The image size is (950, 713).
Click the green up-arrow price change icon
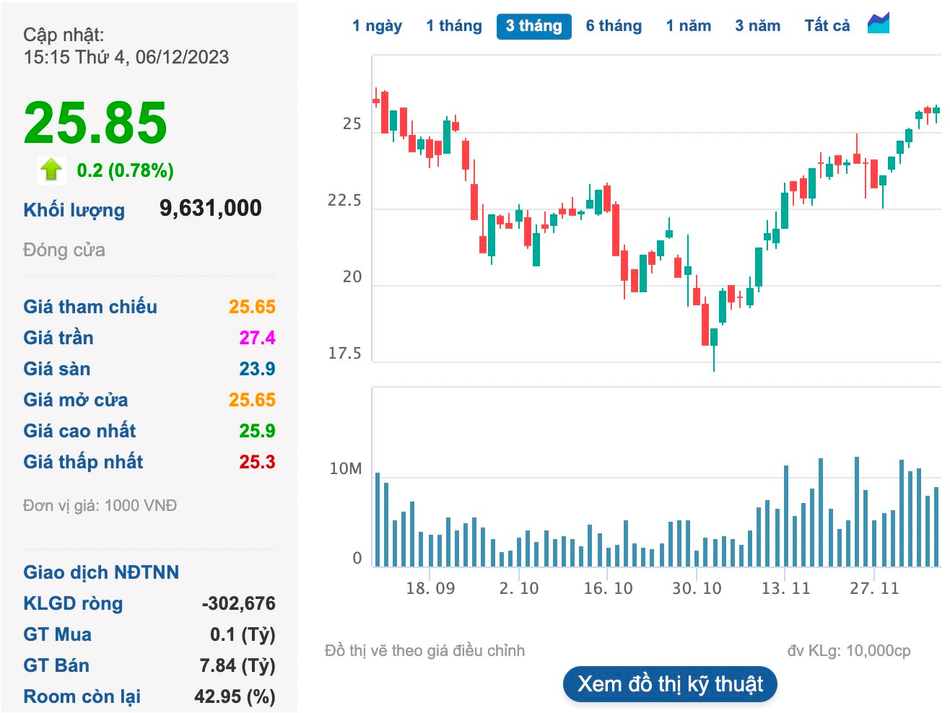point(51,170)
